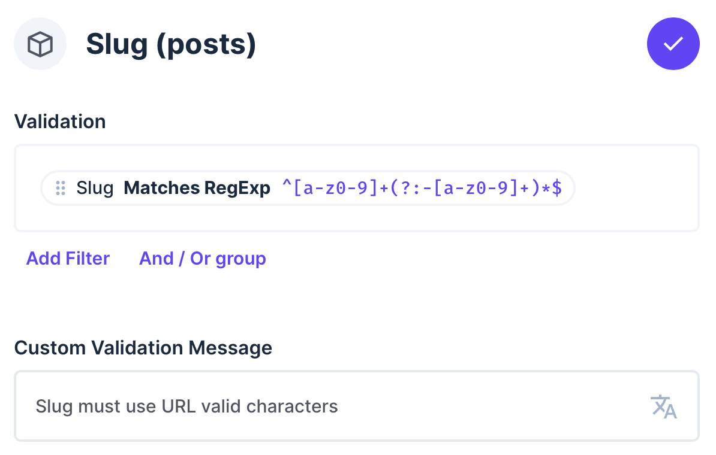
Task: Click the Slug (posts) title heading
Action: 171,44
